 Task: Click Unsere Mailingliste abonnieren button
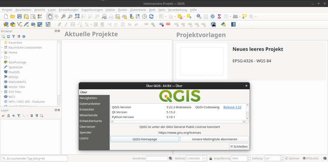click(x=214, y=139)
